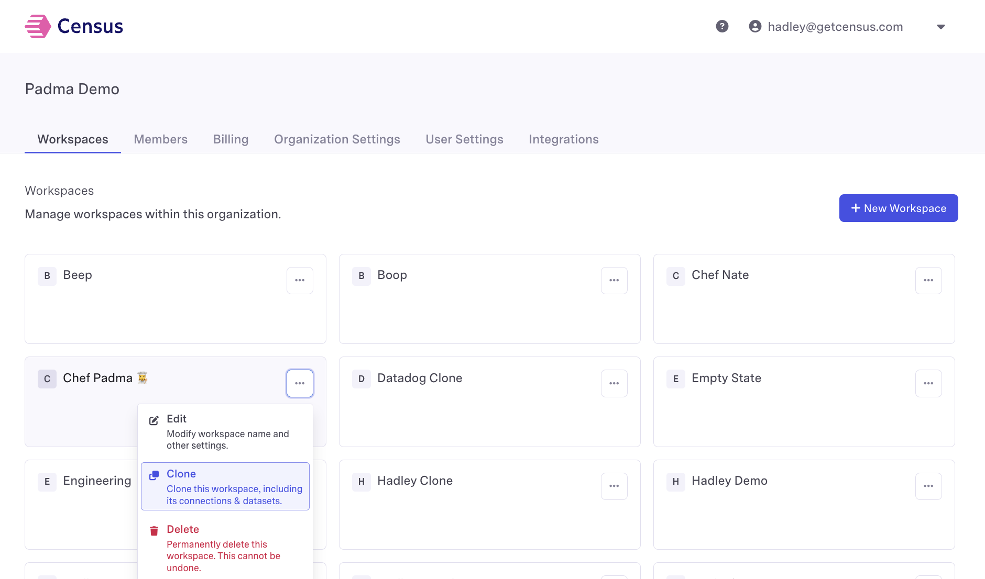Viewport: 985px width, 579px height.
Task: Switch to the Members tab
Action: (x=160, y=139)
